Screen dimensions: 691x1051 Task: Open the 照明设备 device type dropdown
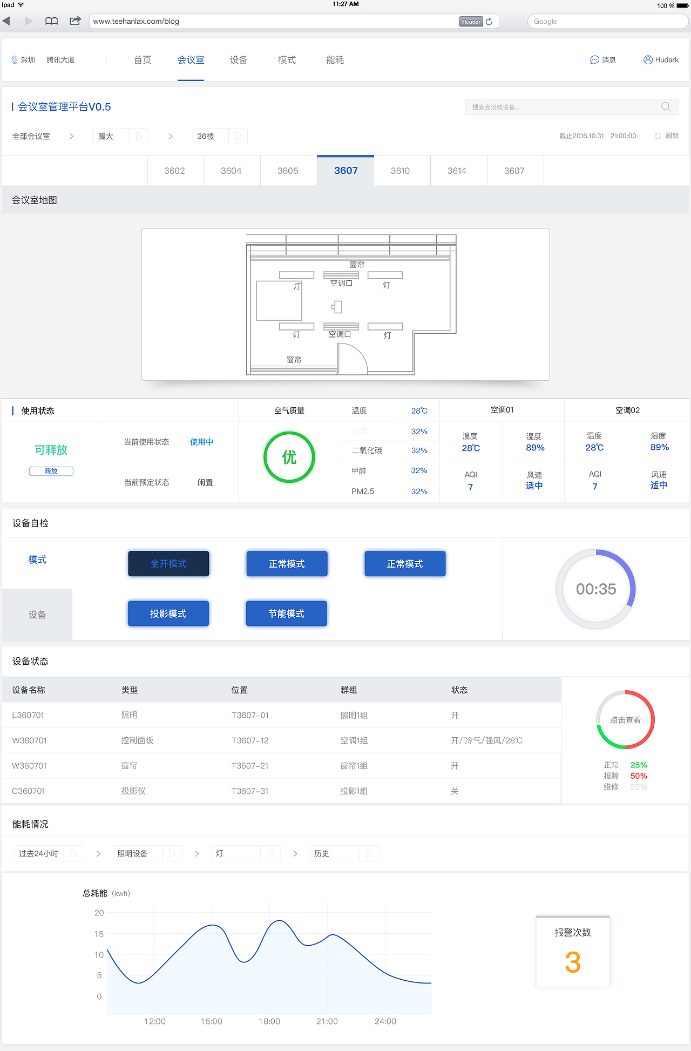pos(147,853)
